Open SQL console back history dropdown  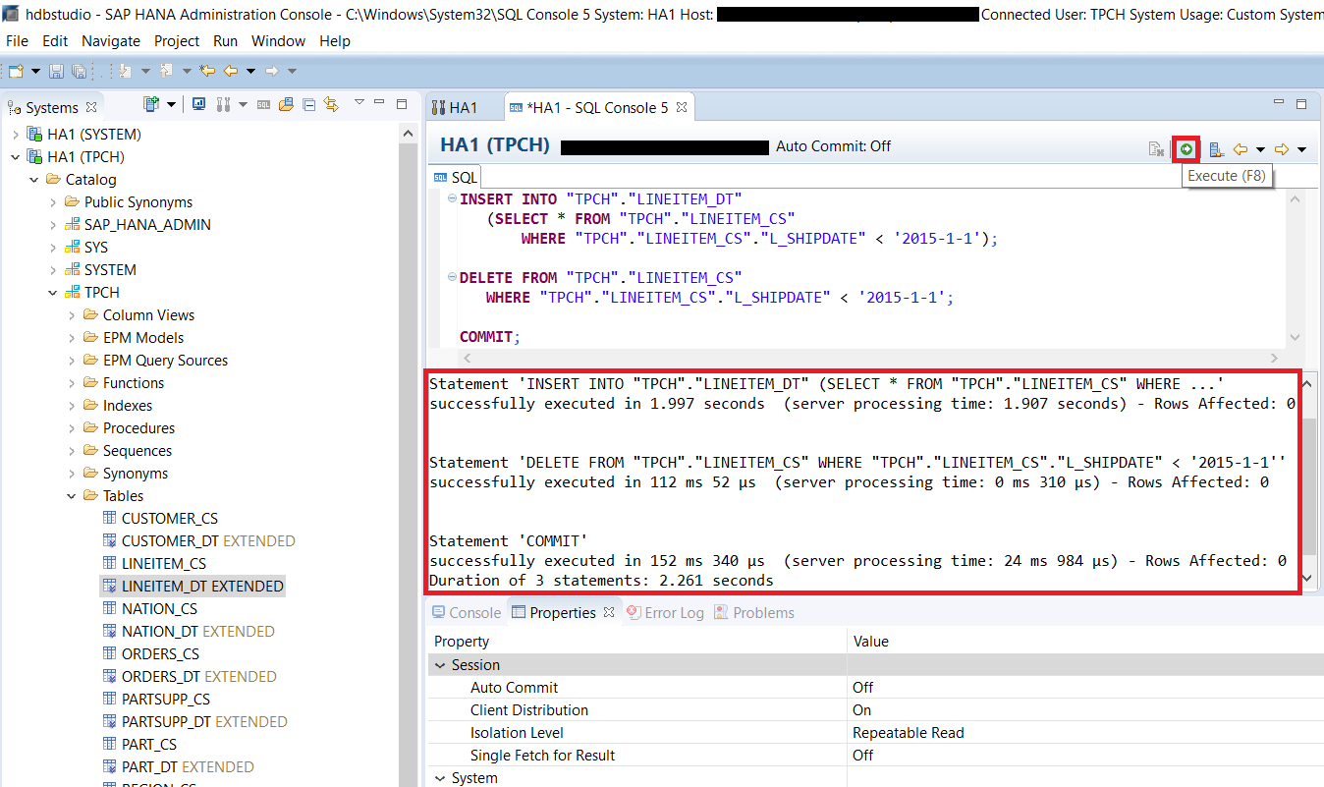(1260, 149)
